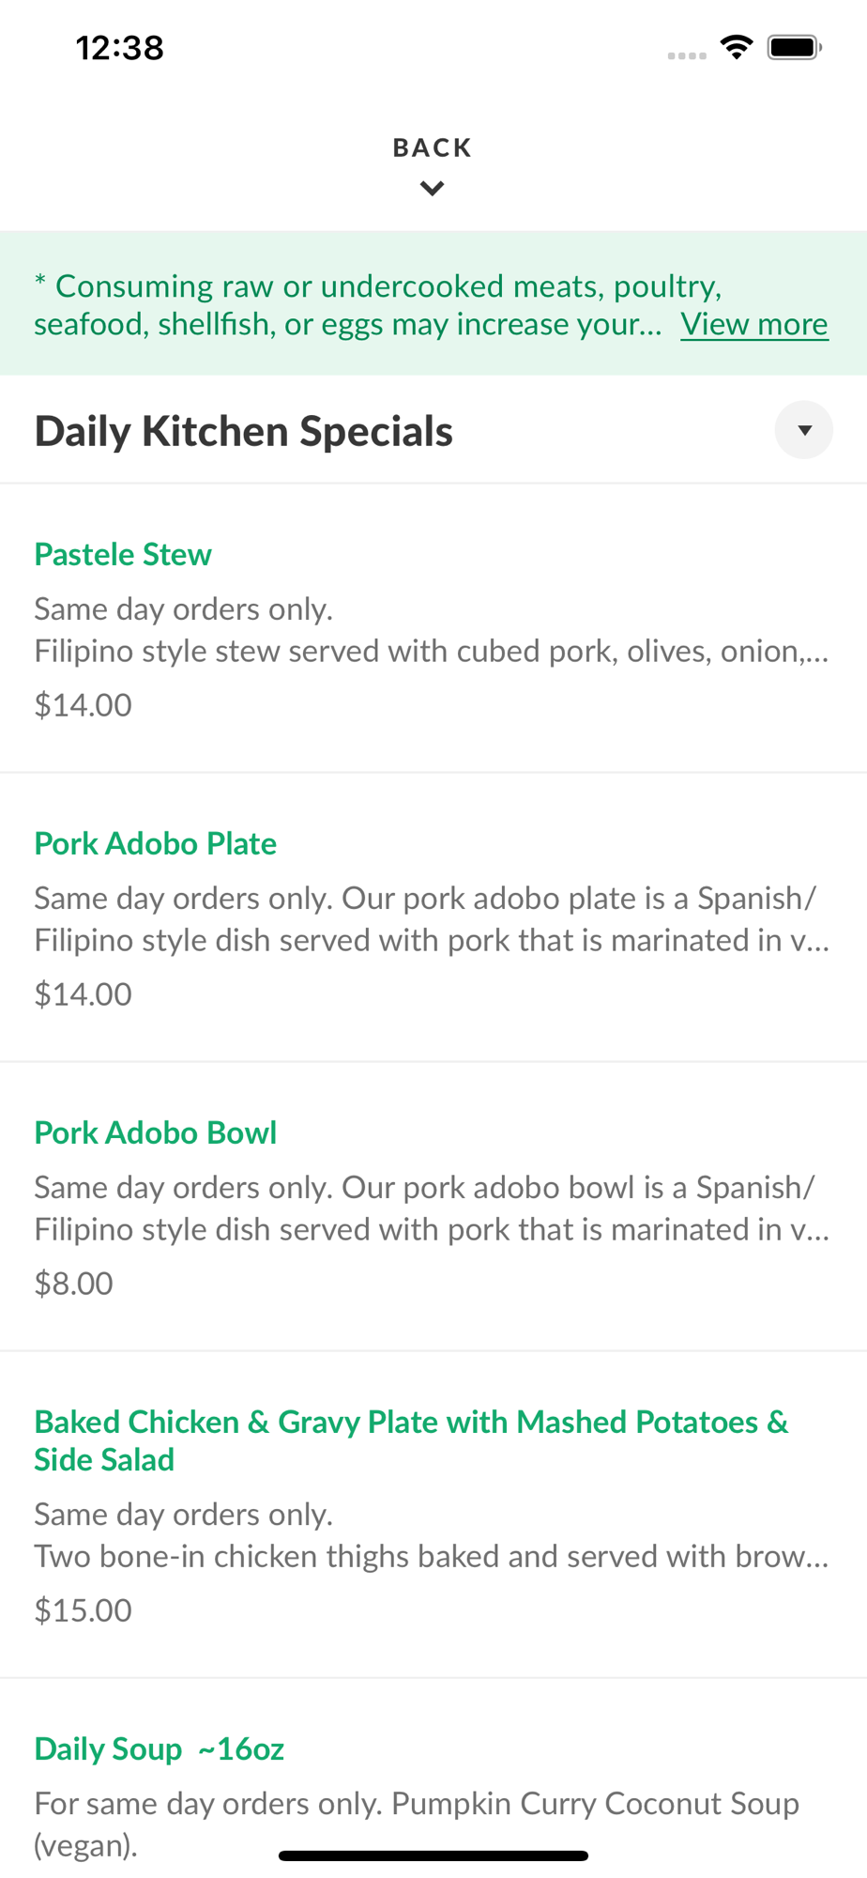This screenshot has width=867, height=1878.
Task: Expand the Daily Kitchen Specials dropdown arrow
Action: pos(803,430)
